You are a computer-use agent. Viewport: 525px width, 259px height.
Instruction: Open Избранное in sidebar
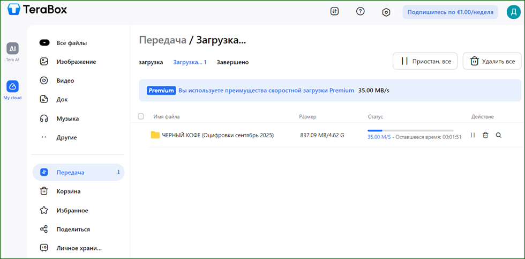point(72,210)
